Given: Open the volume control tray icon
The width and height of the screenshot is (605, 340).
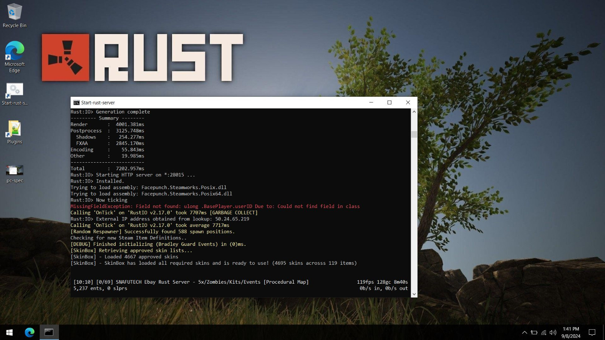Looking at the screenshot, I should [553, 332].
